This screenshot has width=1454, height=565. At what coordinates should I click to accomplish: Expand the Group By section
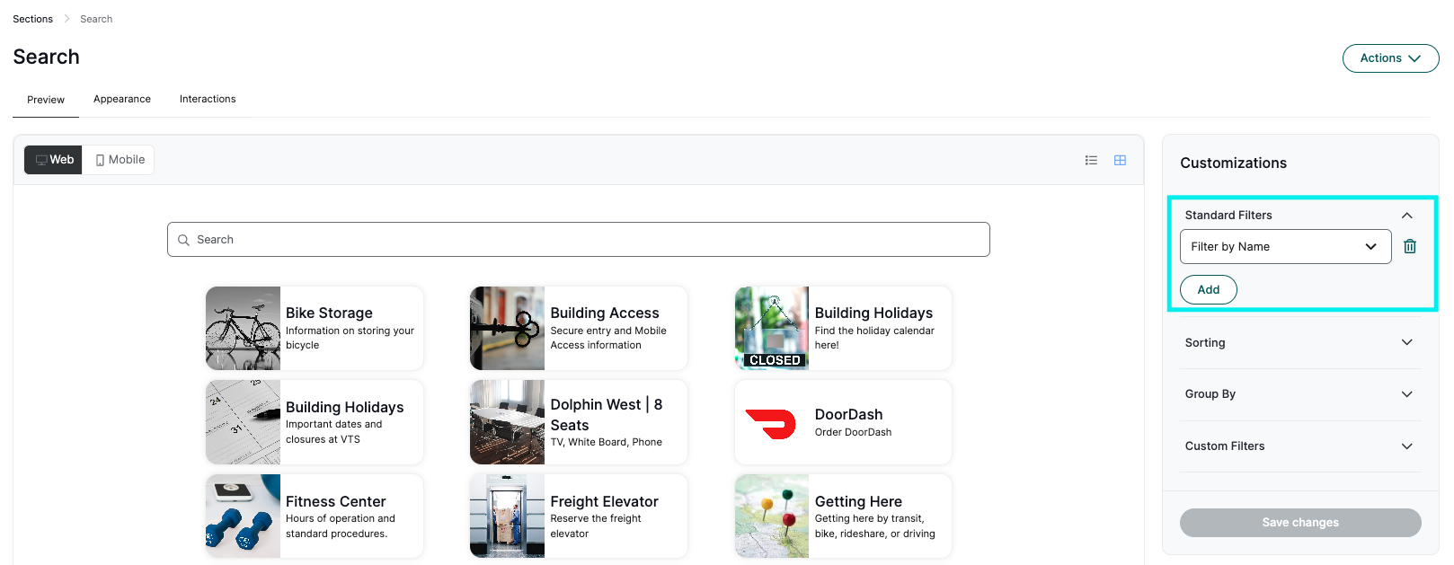pos(1299,394)
